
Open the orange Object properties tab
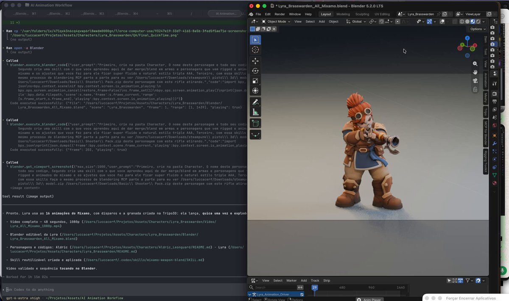[x=494, y=135]
